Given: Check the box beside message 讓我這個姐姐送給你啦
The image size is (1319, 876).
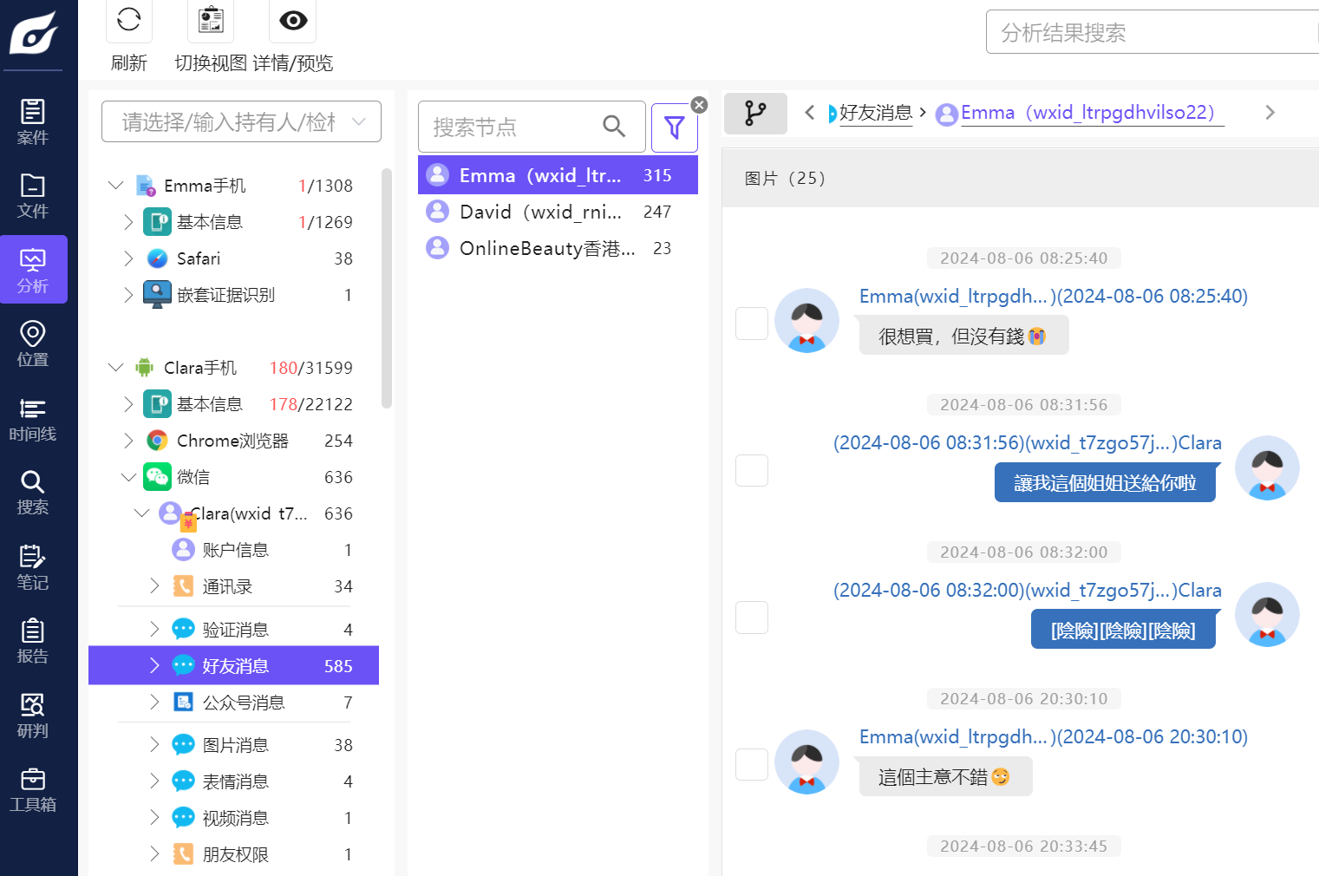Looking at the screenshot, I should (x=751, y=470).
